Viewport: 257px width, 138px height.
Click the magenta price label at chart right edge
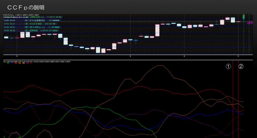tap(250, 23)
